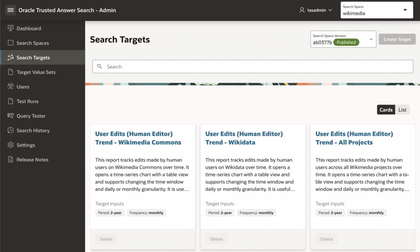Image resolution: width=420 pixels, height=252 pixels.
Task: Toggle the hamburger navigation menu
Action: click(x=10, y=10)
